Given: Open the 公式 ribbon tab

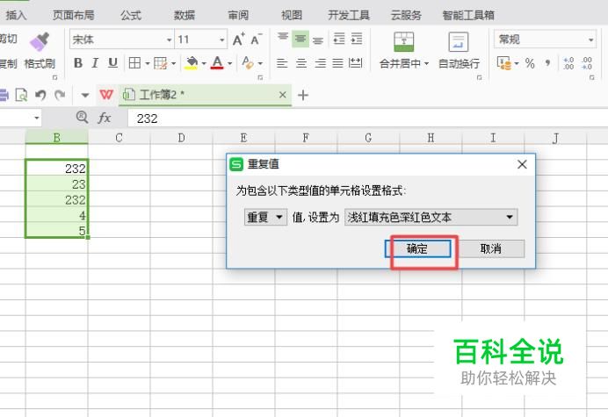Looking at the screenshot, I should (x=131, y=15).
